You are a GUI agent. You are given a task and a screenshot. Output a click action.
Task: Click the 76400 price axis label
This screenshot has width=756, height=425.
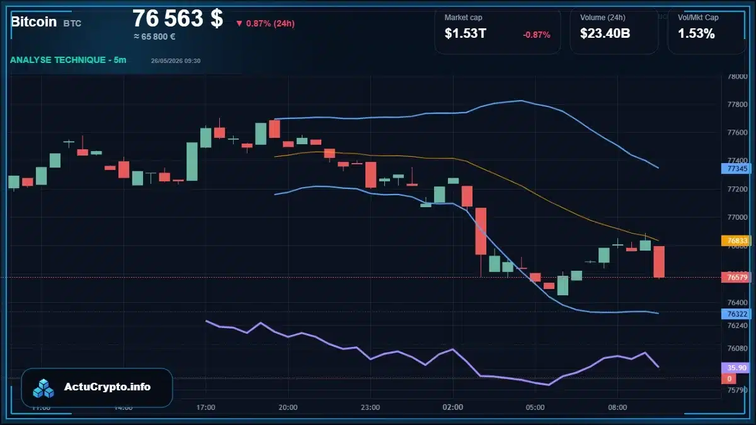click(x=737, y=302)
